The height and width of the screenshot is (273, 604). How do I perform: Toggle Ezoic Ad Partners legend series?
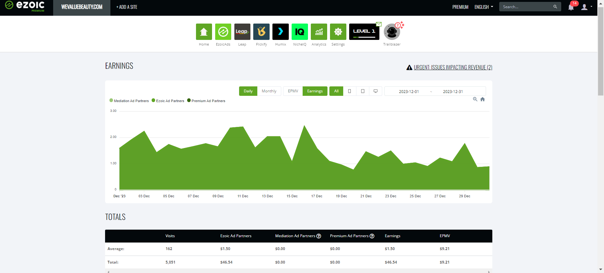[168, 101]
